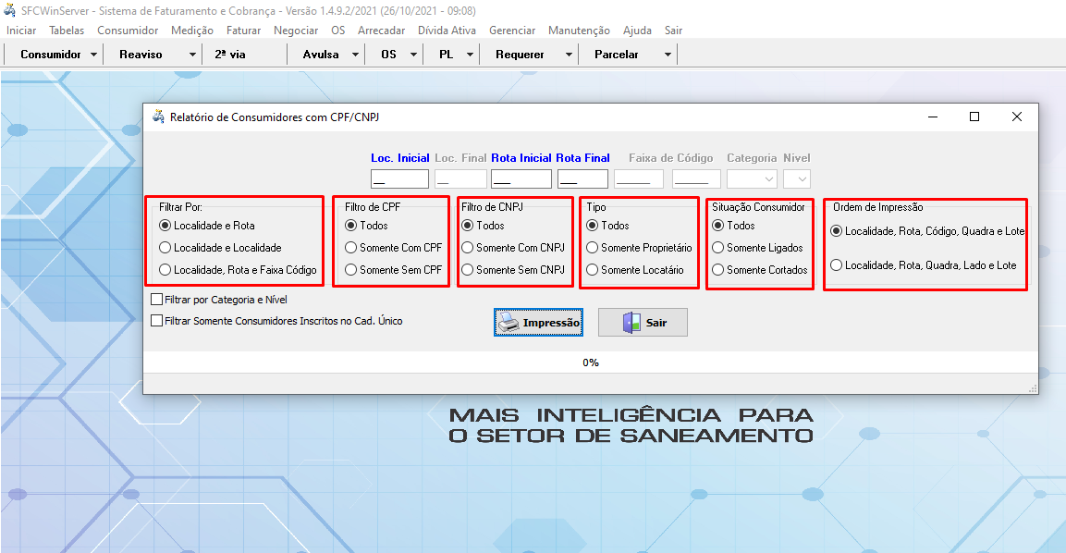
Task: Check 'Filtrar Somente Consumidores Inscritos no Cad. Único'
Action: tap(156, 321)
